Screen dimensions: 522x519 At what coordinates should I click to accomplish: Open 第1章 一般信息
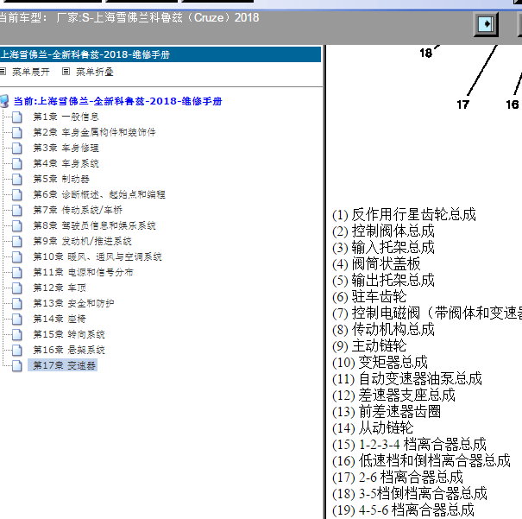[66, 117]
